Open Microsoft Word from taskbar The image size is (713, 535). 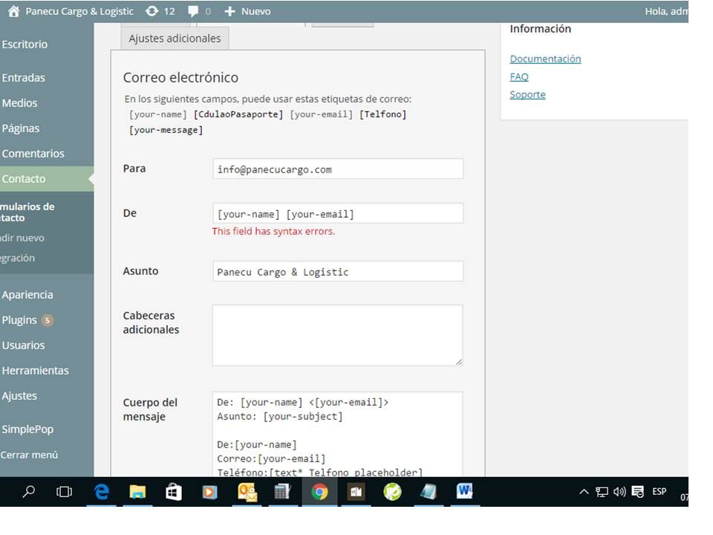pyautogui.click(x=465, y=491)
